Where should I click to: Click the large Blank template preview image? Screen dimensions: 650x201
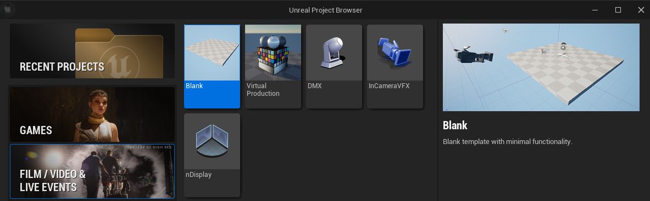pos(541,67)
